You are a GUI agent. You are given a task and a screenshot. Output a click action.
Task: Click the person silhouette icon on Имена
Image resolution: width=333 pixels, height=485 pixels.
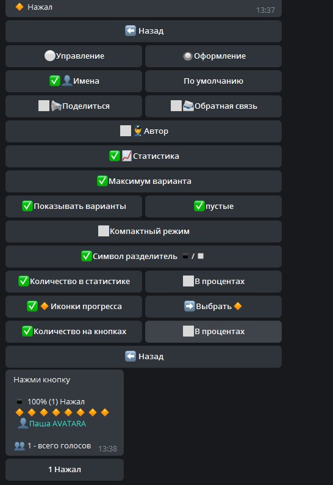click(66, 81)
